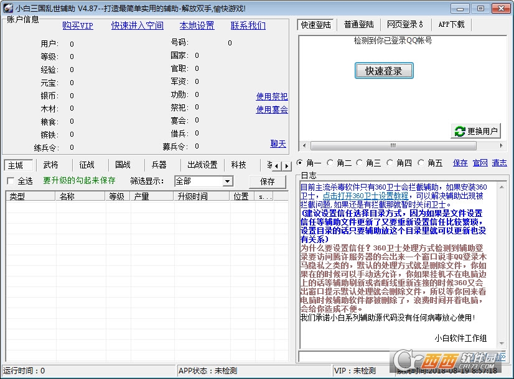Select the 普通登陆 login tab
514x379 pixels.
[358, 25]
